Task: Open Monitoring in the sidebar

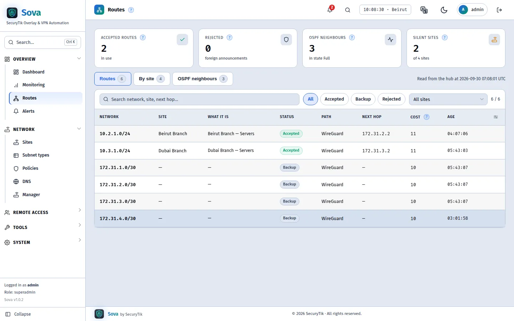Action: click(x=46, y=85)
